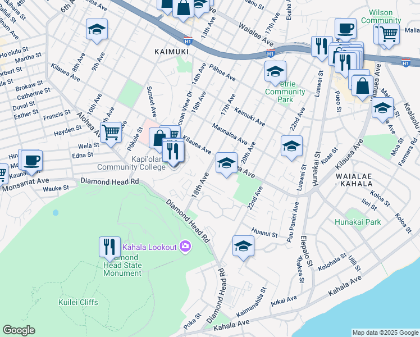Image resolution: width=420 pixels, height=337 pixels.
Task: Select the Kaimanahila St street label
Action: tap(252, 302)
